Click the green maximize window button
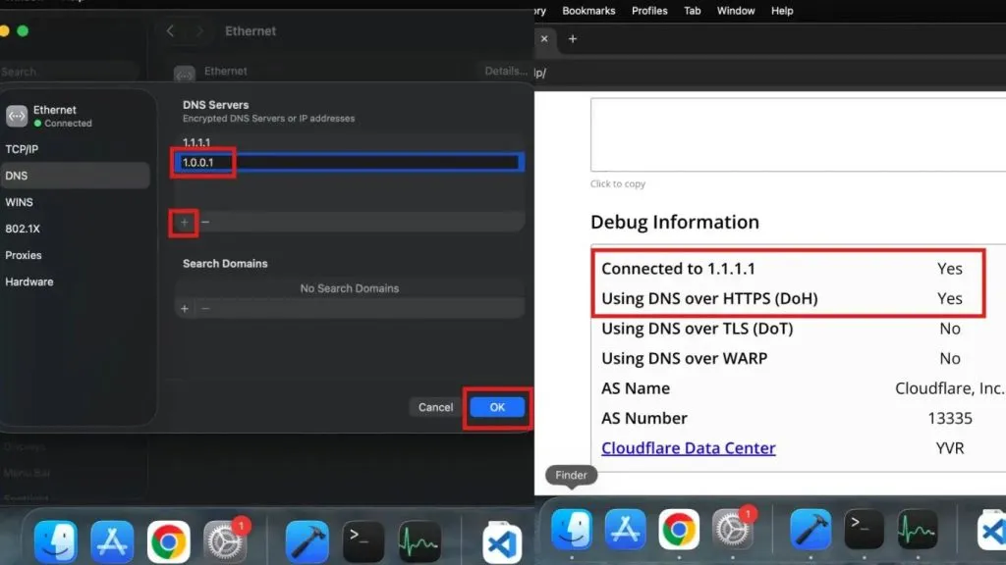 tap(24, 30)
